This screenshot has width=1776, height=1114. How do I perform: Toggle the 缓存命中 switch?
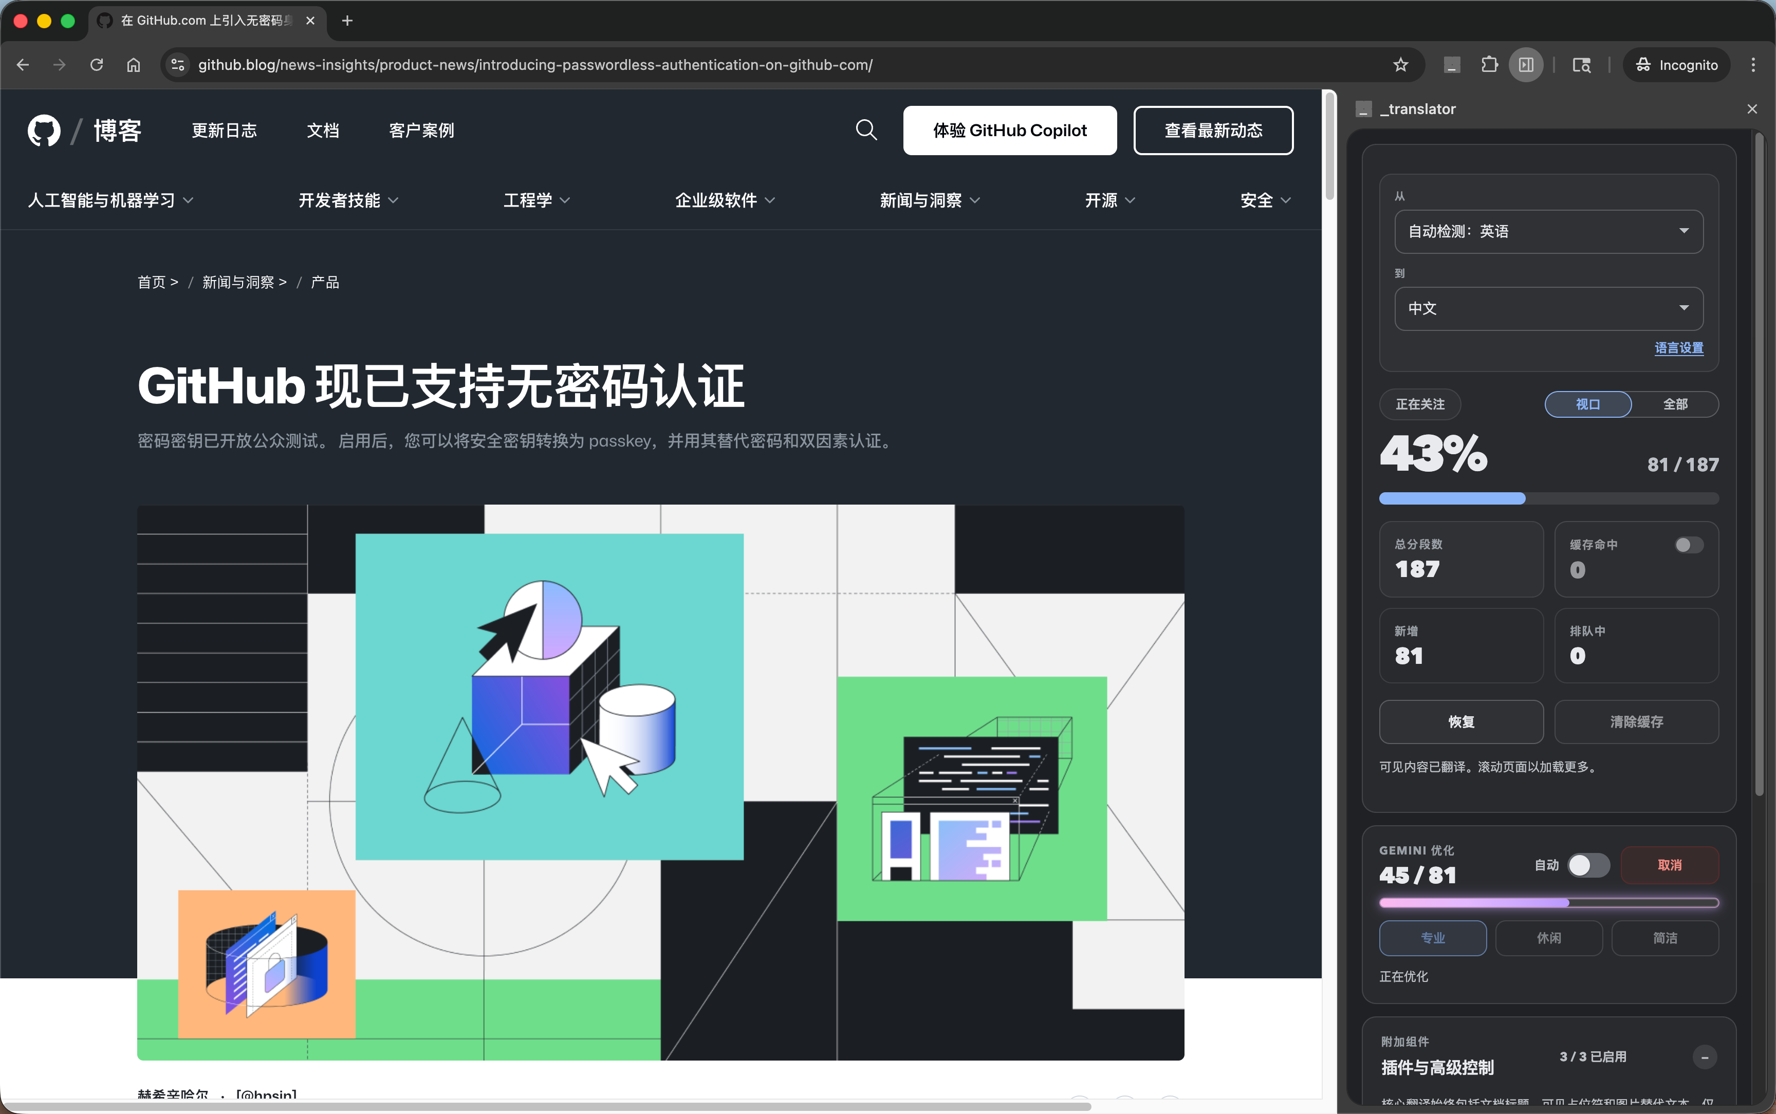[1688, 545]
